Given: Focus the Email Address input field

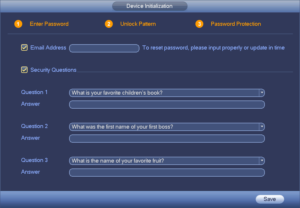Looking at the screenshot, I should (104, 48).
